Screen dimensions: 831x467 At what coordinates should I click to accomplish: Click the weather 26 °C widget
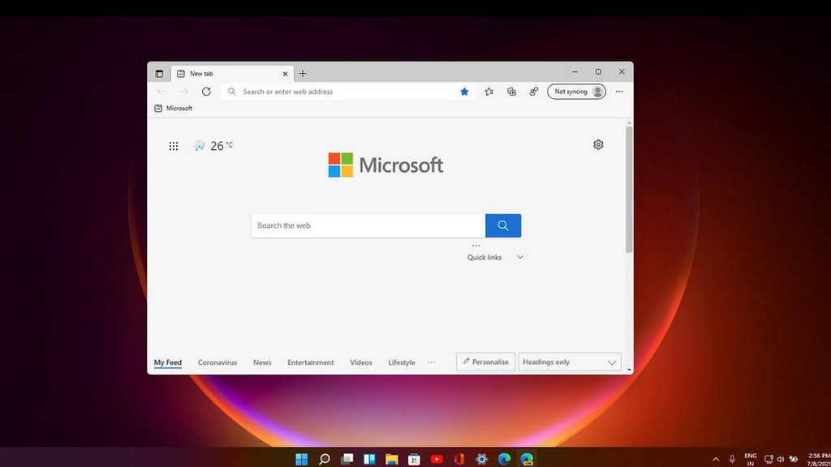(213, 146)
